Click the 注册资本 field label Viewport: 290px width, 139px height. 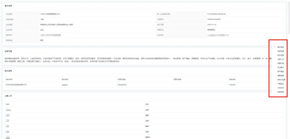pyautogui.click(x=160, y=19)
